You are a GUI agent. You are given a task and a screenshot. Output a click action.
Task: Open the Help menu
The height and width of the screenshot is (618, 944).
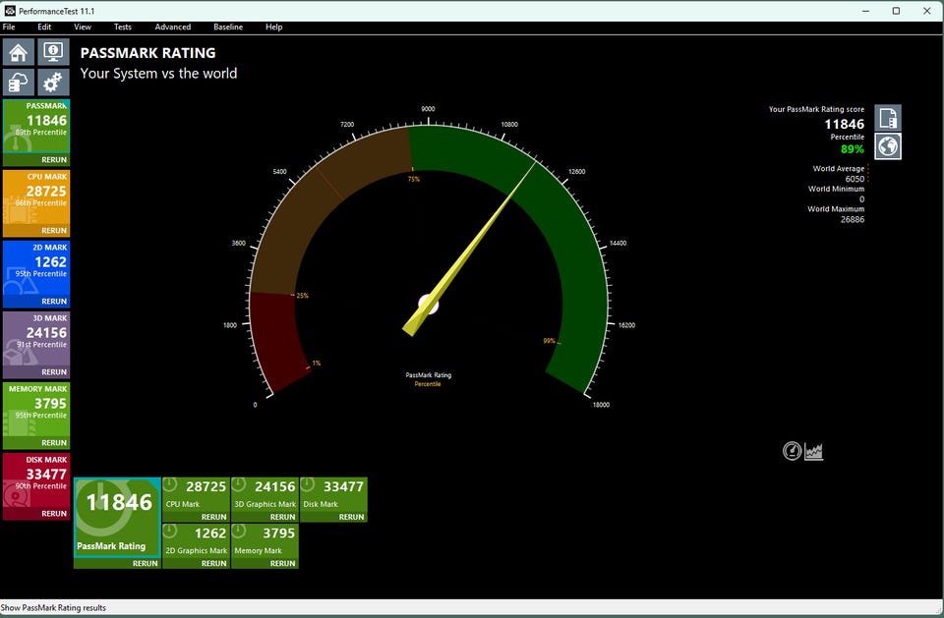(x=274, y=28)
